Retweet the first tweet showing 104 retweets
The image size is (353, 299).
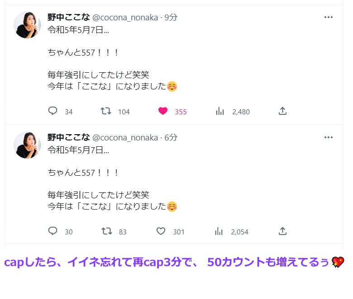pyautogui.click(x=106, y=111)
